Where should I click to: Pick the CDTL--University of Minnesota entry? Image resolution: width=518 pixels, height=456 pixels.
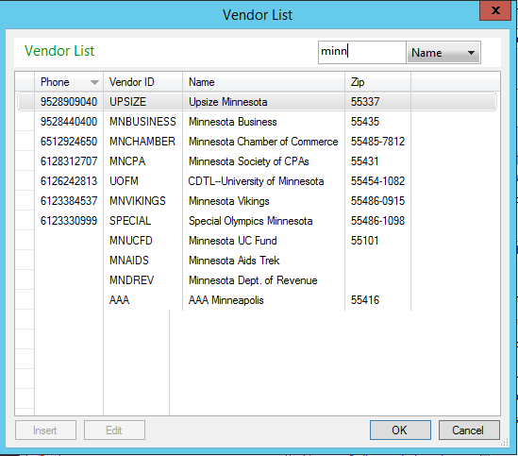tap(257, 181)
